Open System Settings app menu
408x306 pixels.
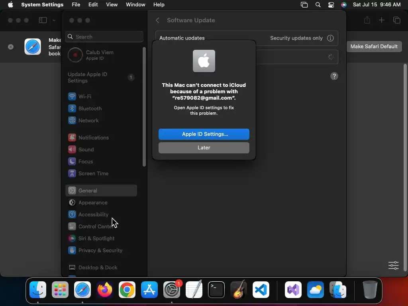(x=42, y=5)
